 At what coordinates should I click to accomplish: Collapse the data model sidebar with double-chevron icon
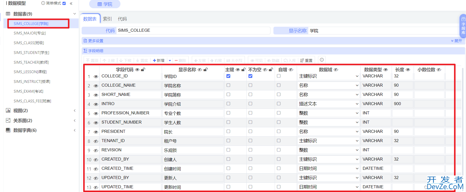[71, 3]
